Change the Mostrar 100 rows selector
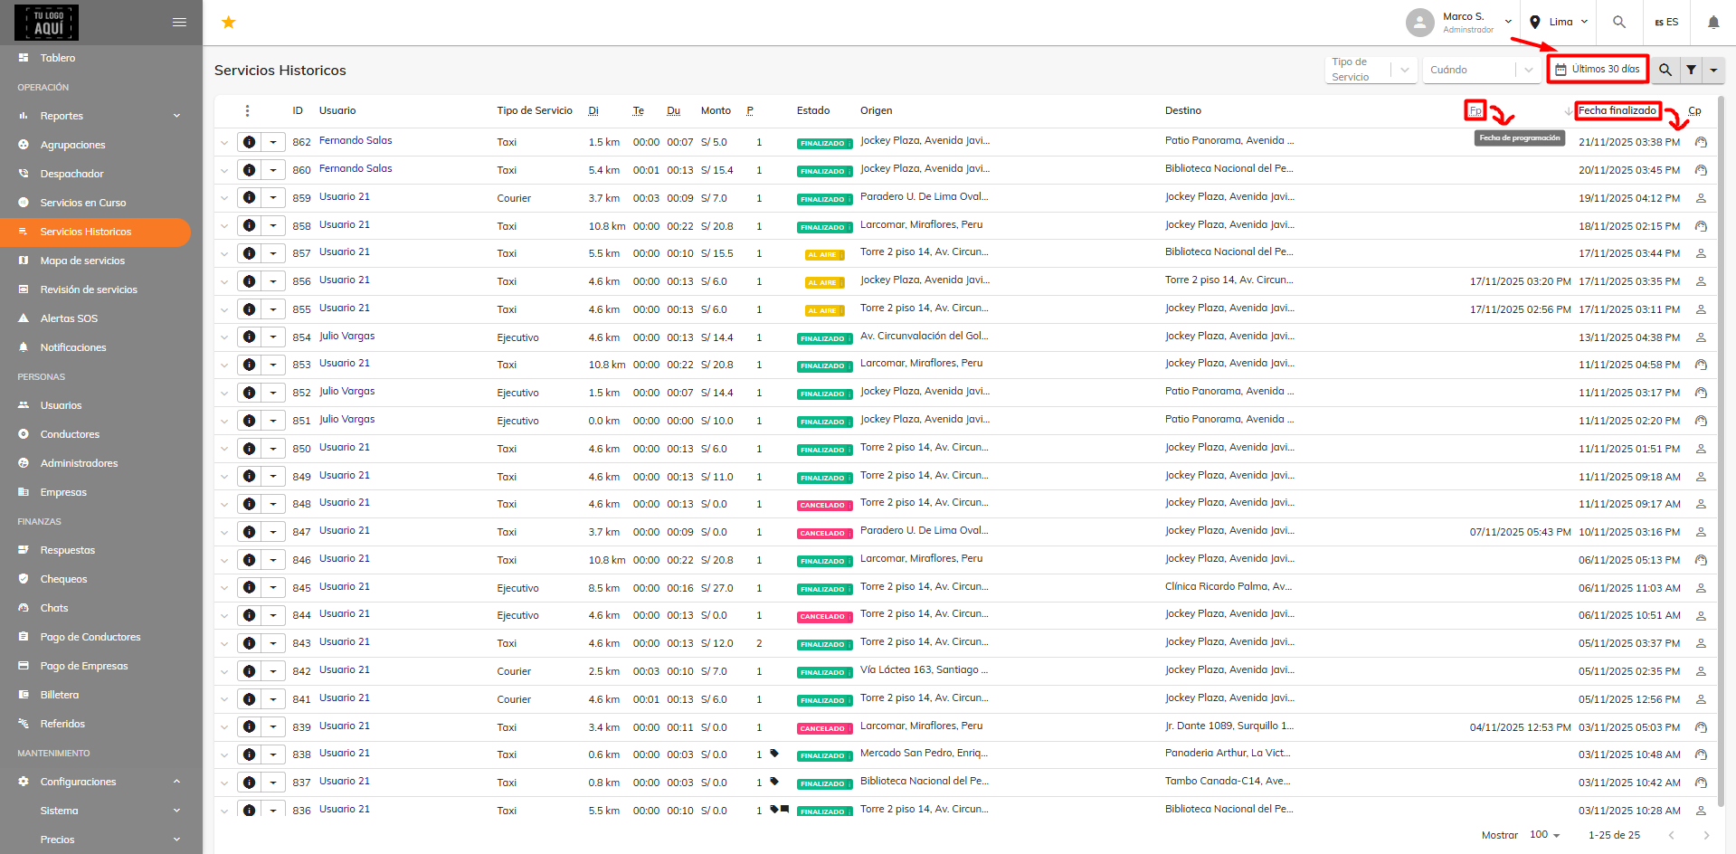 pos(1544,834)
